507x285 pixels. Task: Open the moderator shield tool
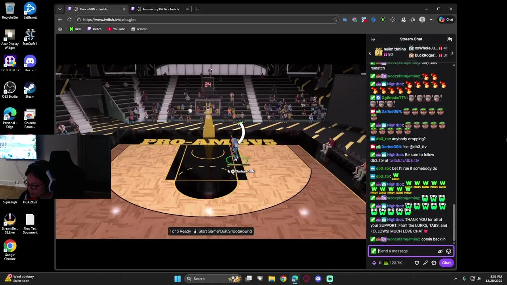417,263
